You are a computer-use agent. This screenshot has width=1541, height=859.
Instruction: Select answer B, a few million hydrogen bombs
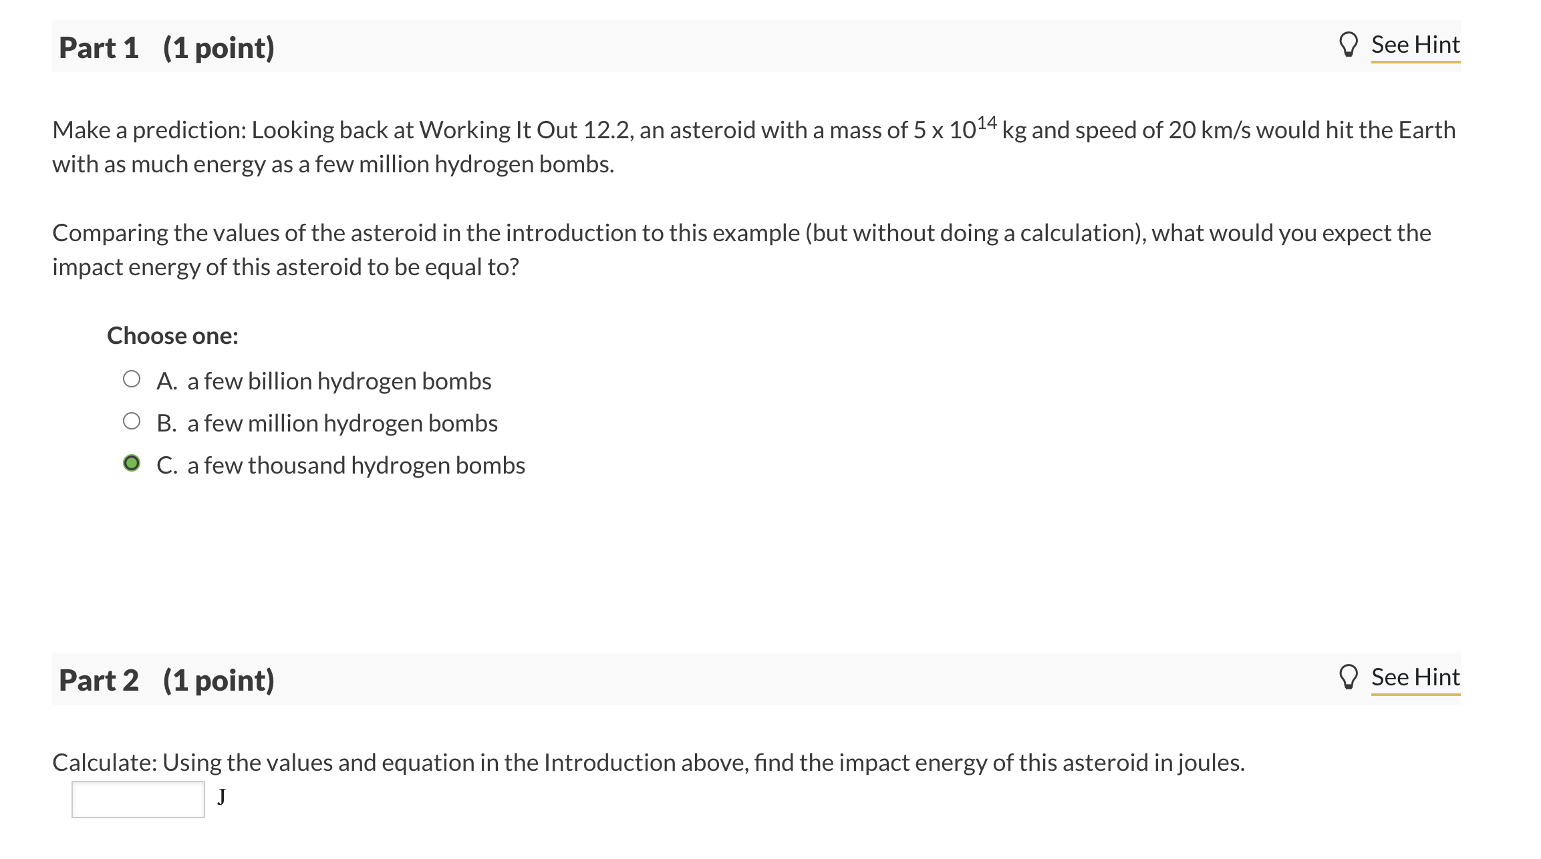pos(133,420)
